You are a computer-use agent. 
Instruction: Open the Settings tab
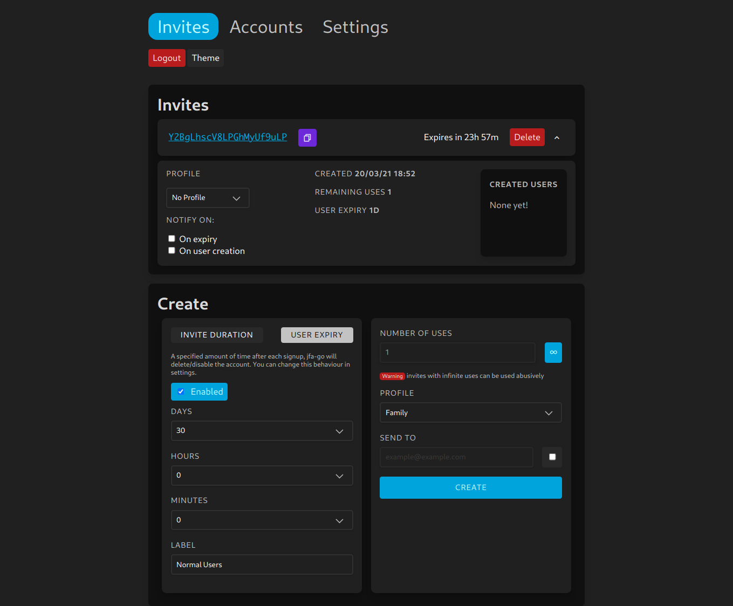click(x=355, y=26)
